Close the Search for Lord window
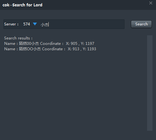The image size is (156, 140). pyautogui.click(x=151, y=3)
